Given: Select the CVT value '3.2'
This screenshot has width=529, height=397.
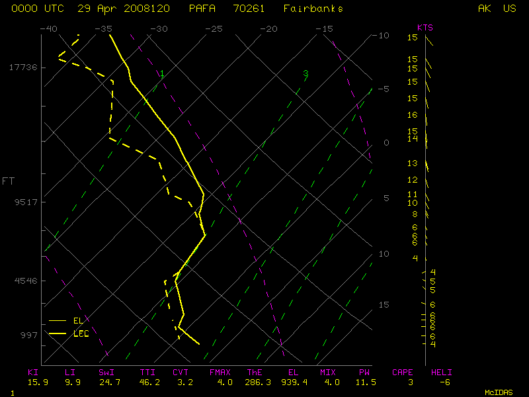Looking at the screenshot, I should pos(185,382).
